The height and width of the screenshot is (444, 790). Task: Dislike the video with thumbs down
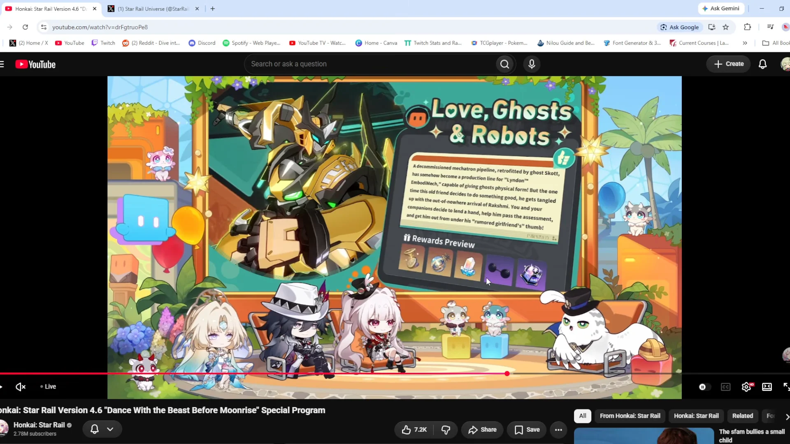tap(446, 430)
